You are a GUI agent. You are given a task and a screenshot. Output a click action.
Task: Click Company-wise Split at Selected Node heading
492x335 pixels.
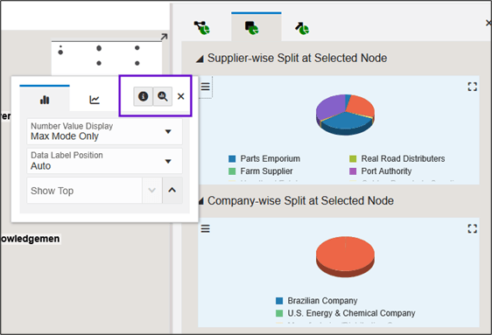tap(300, 200)
